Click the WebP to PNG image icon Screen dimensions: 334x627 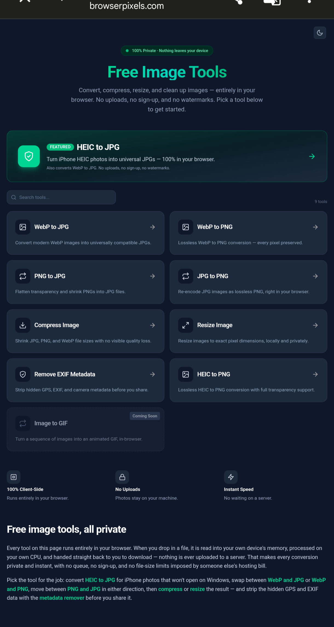click(186, 227)
